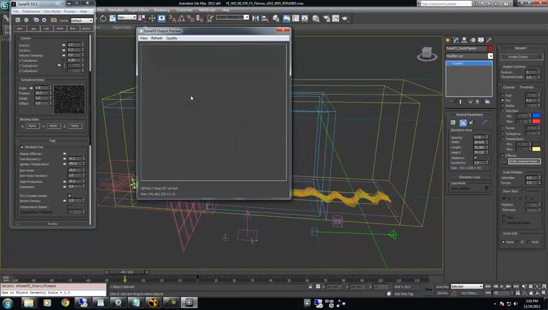Image resolution: width=548 pixels, height=310 pixels.
Task: Open the File menu in FumeFX window
Action: coord(16,12)
